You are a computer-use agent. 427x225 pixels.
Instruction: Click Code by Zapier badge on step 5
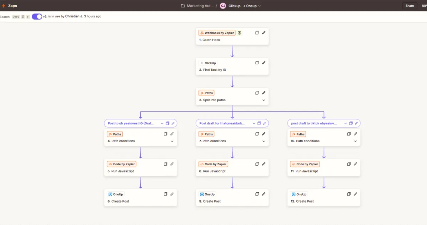(122, 164)
